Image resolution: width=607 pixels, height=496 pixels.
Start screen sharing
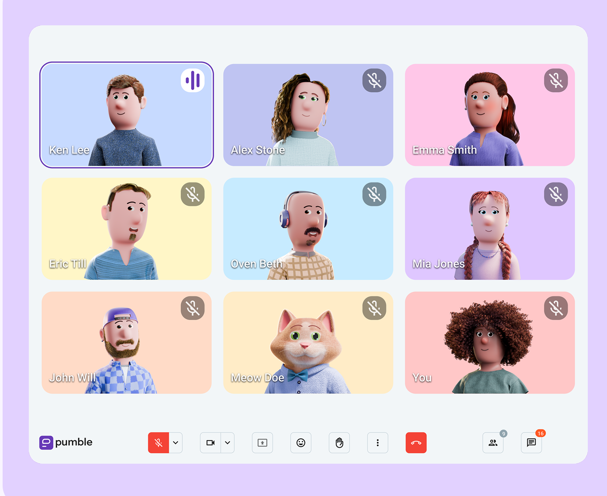point(262,442)
